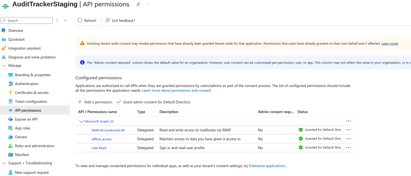The image size is (411, 176).
Task: Follow the Enterprise applications link
Action: 267,166
